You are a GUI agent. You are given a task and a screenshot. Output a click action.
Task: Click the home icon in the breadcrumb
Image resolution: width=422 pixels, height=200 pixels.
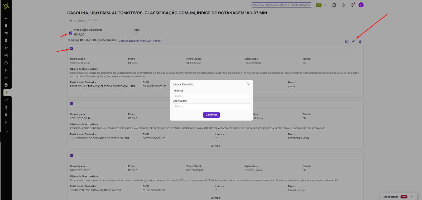(71, 21)
